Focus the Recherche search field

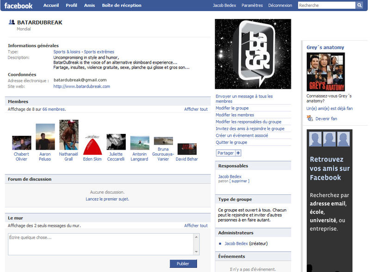pos(327,5)
